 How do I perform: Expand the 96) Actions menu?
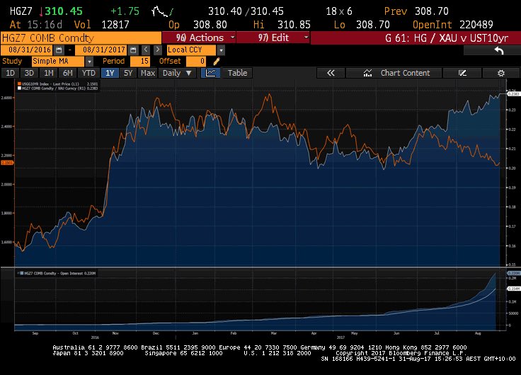click(199, 38)
